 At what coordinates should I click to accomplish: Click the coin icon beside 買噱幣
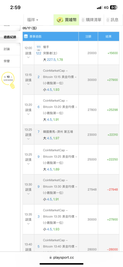click(60, 20)
